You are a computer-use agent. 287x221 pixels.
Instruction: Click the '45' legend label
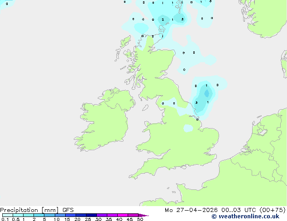[129, 219]
